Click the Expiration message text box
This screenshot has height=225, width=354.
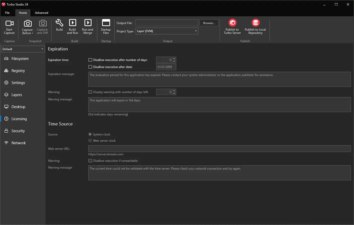tap(219, 79)
